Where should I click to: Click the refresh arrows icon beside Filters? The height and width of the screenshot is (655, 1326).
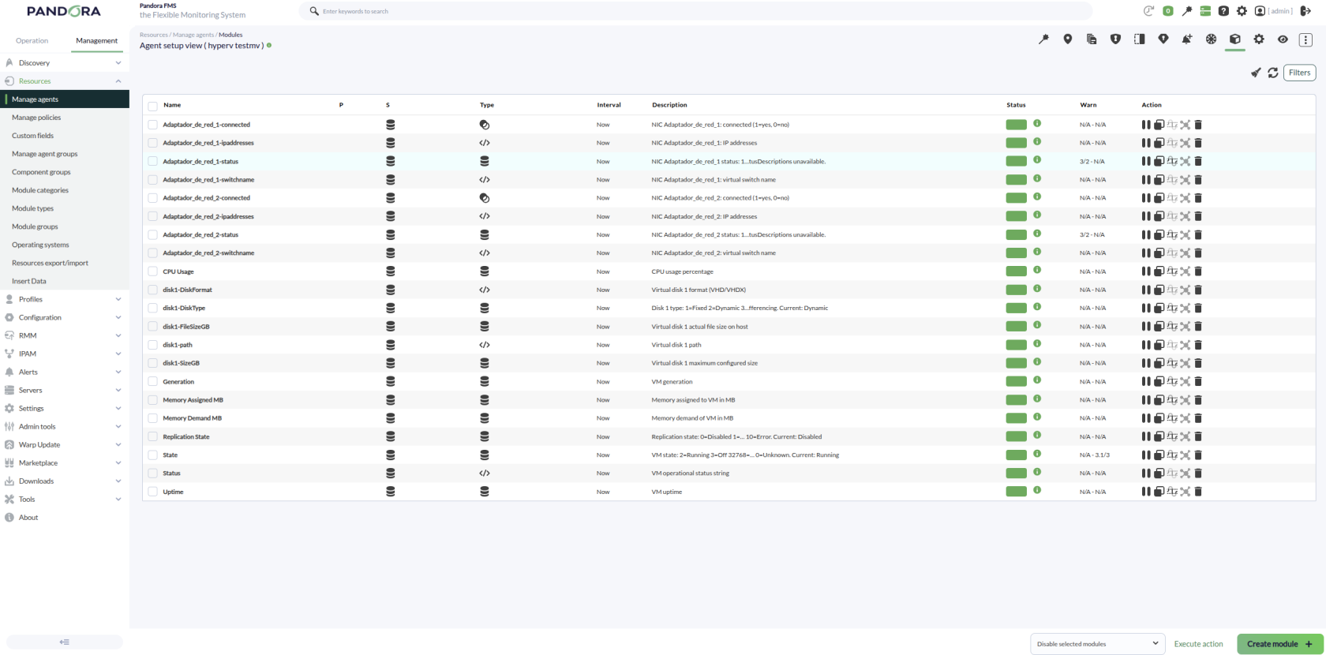point(1273,73)
